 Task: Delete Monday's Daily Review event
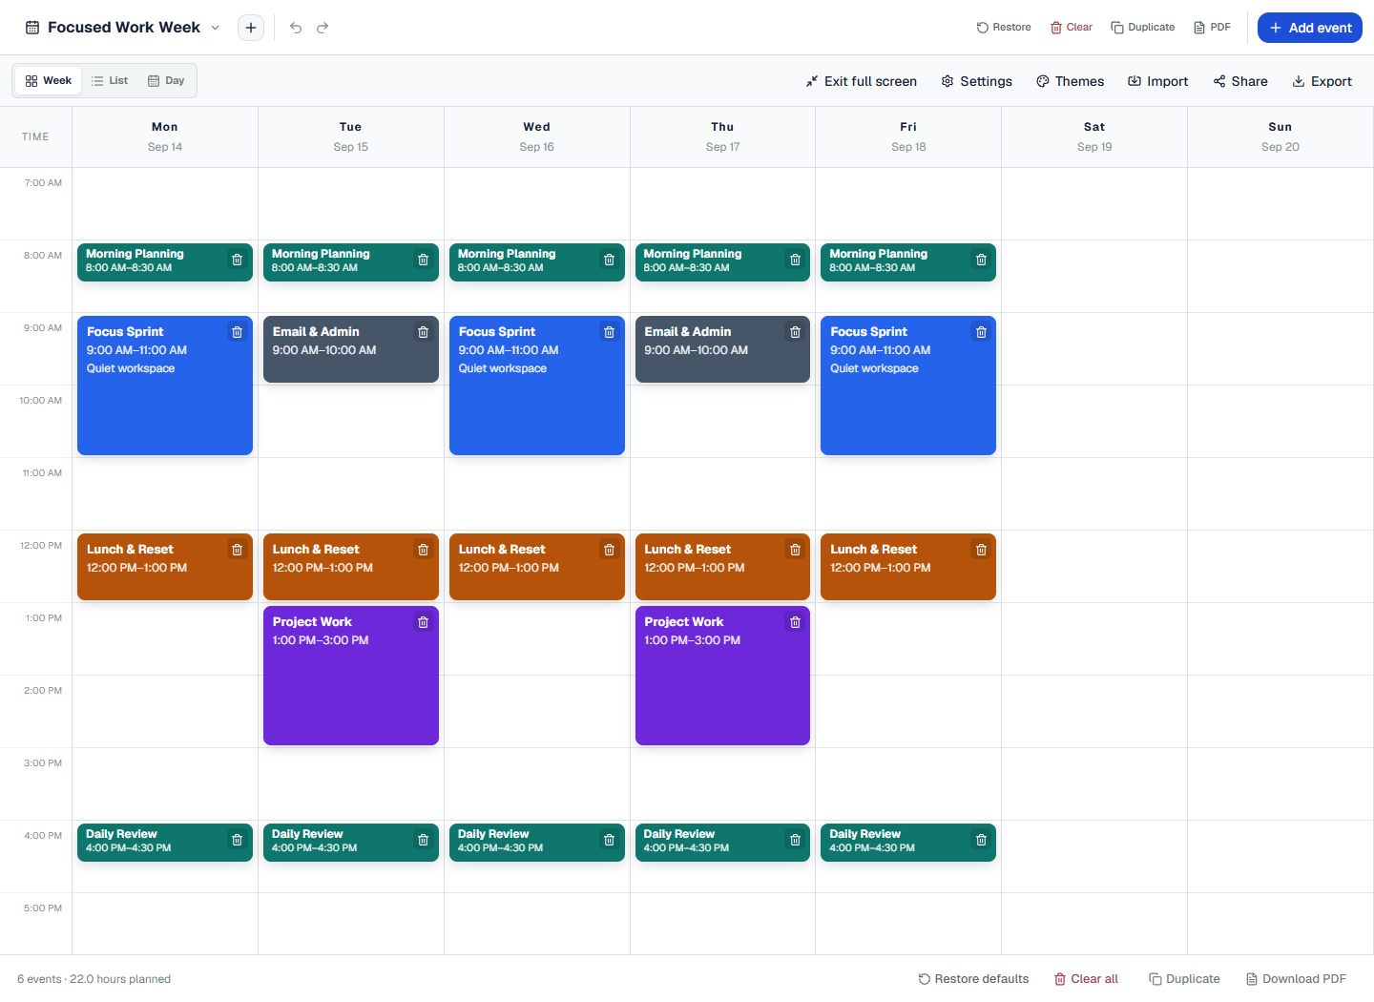pyautogui.click(x=238, y=840)
